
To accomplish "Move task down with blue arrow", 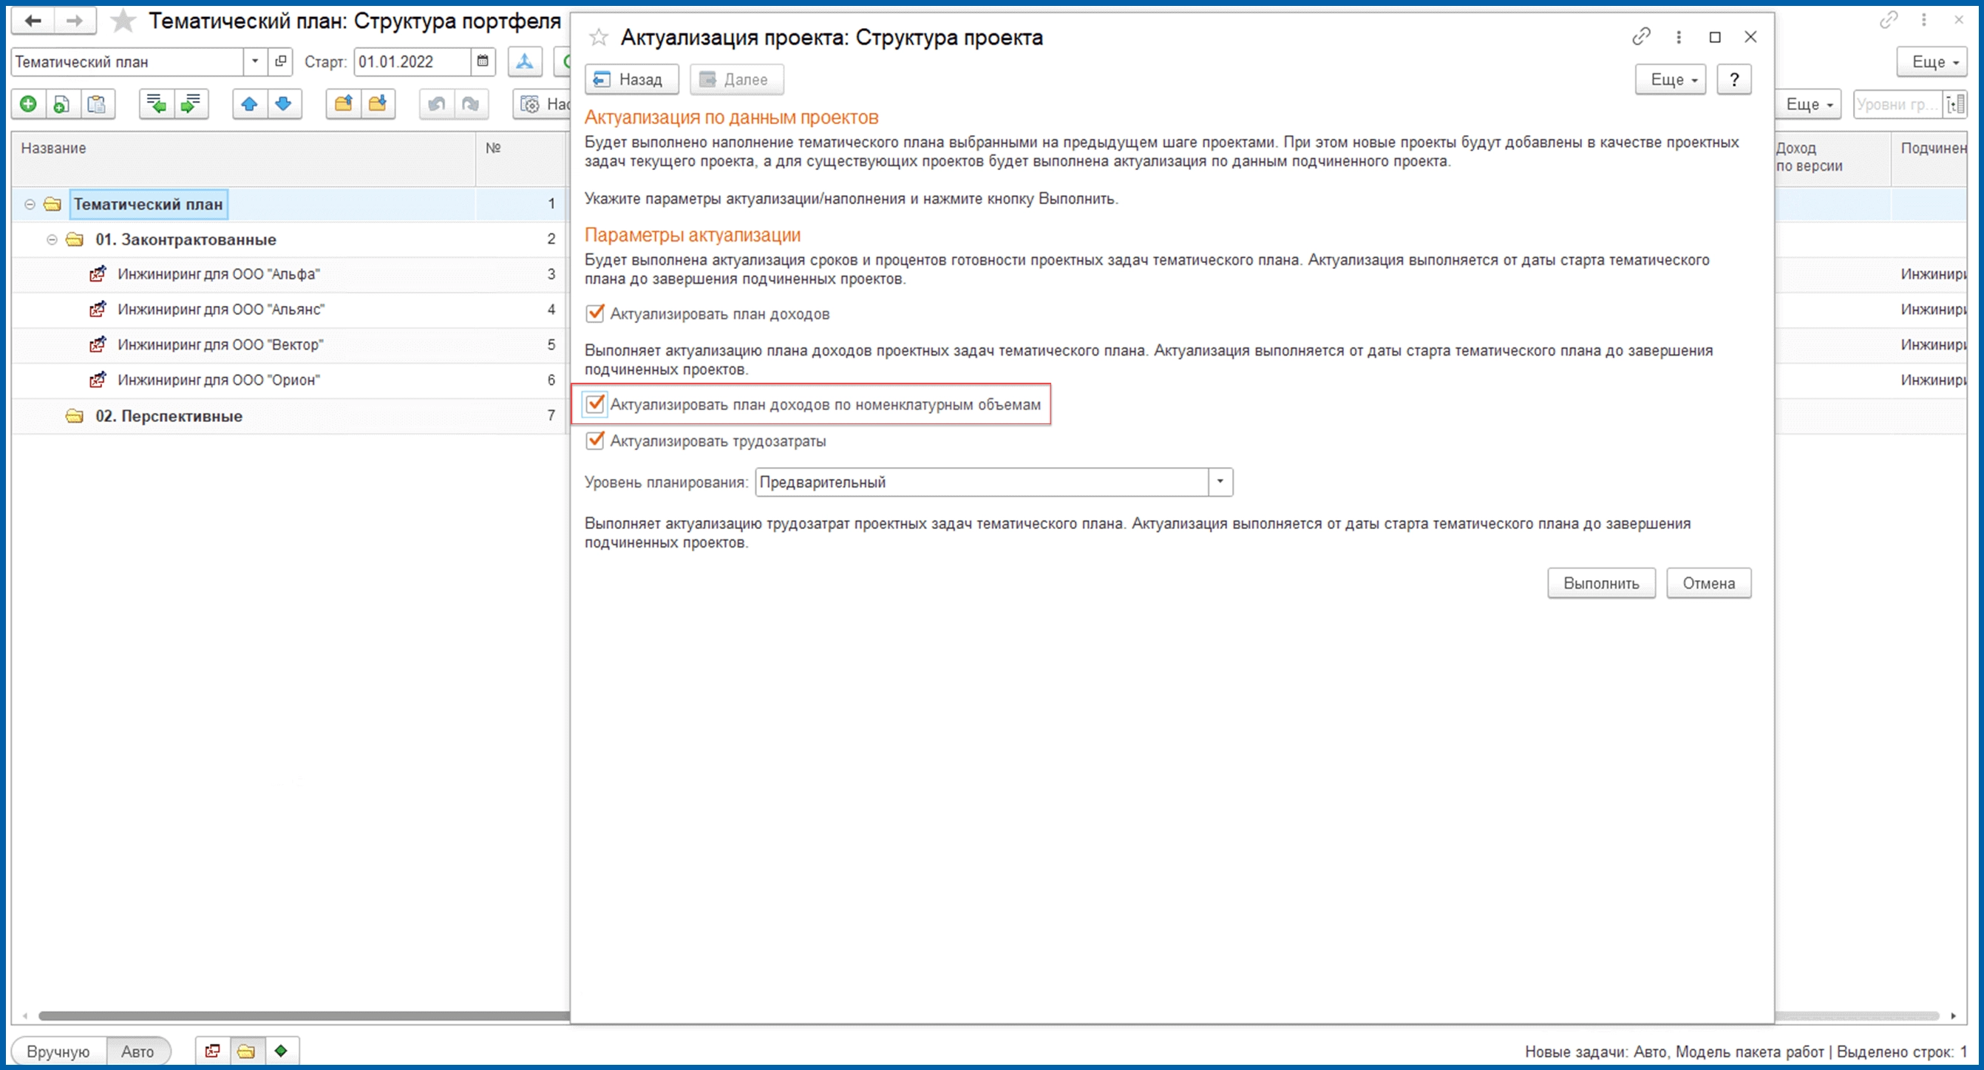I will (x=283, y=104).
